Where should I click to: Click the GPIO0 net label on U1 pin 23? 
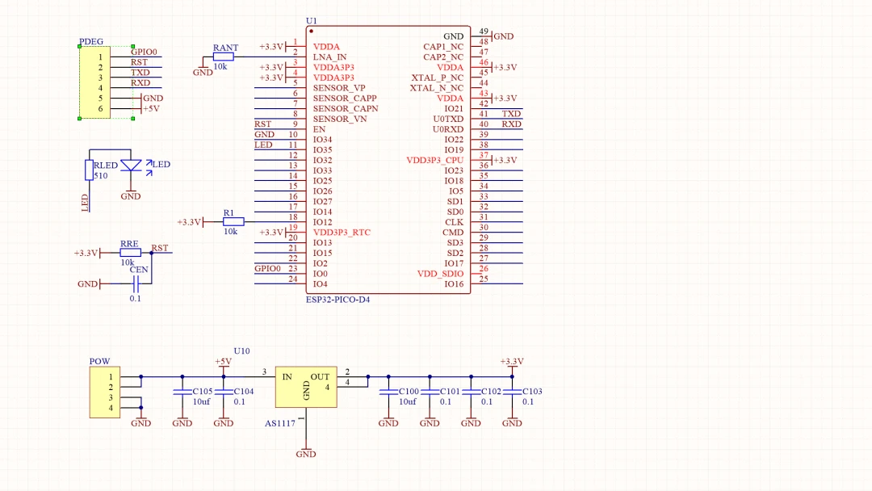click(x=267, y=269)
